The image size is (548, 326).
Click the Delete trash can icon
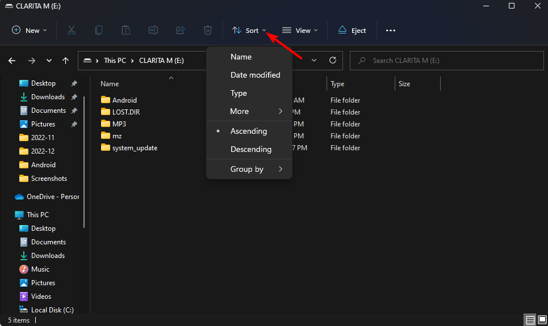208,31
